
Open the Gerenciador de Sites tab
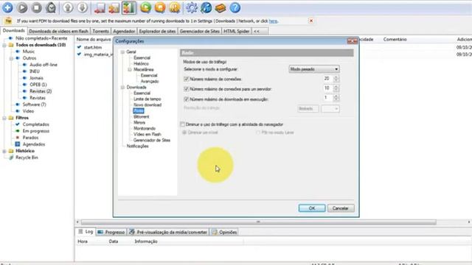(x=200, y=31)
